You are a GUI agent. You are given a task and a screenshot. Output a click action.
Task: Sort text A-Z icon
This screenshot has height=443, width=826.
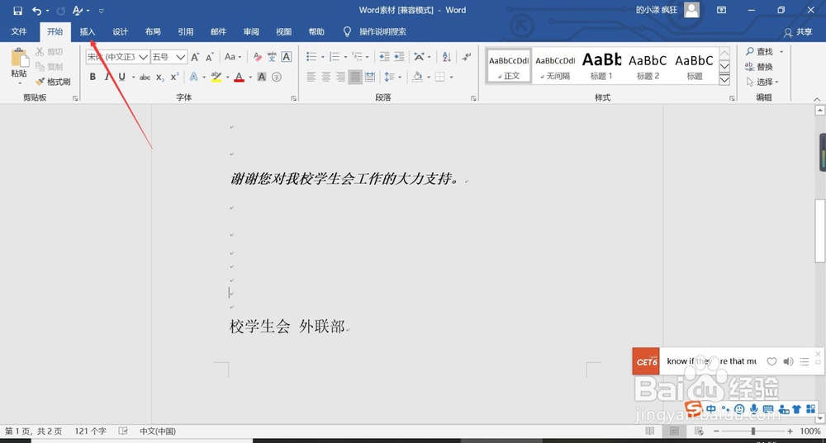point(447,57)
